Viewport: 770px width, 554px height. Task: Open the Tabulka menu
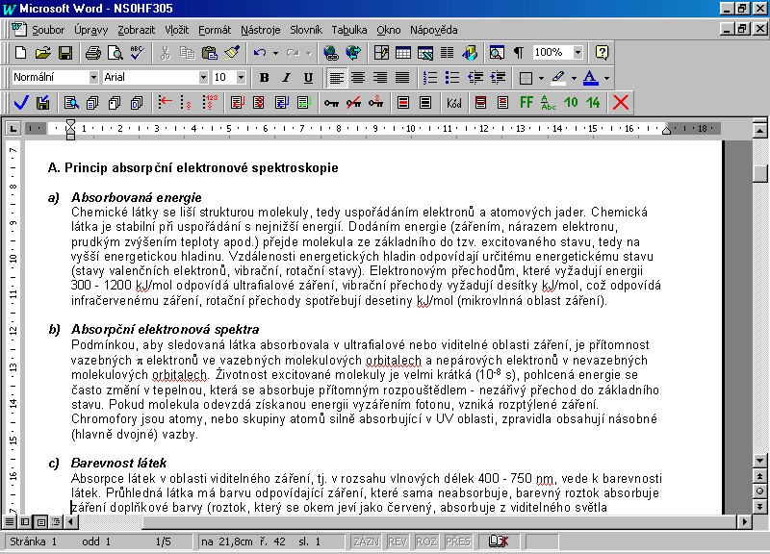(x=349, y=30)
